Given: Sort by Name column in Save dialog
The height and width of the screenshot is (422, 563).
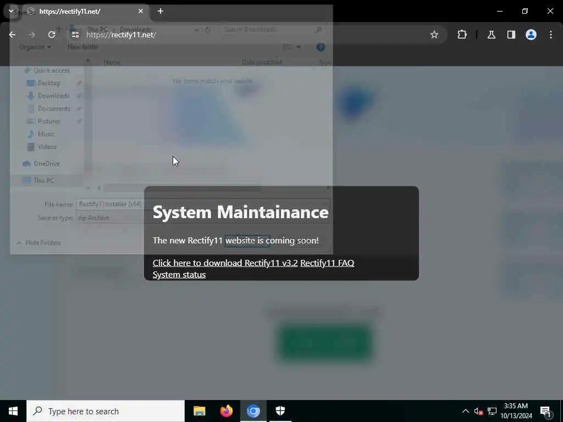Looking at the screenshot, I should click(x=112, y=63).
